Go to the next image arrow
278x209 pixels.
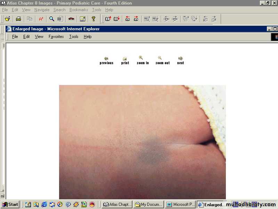(180, 58)
